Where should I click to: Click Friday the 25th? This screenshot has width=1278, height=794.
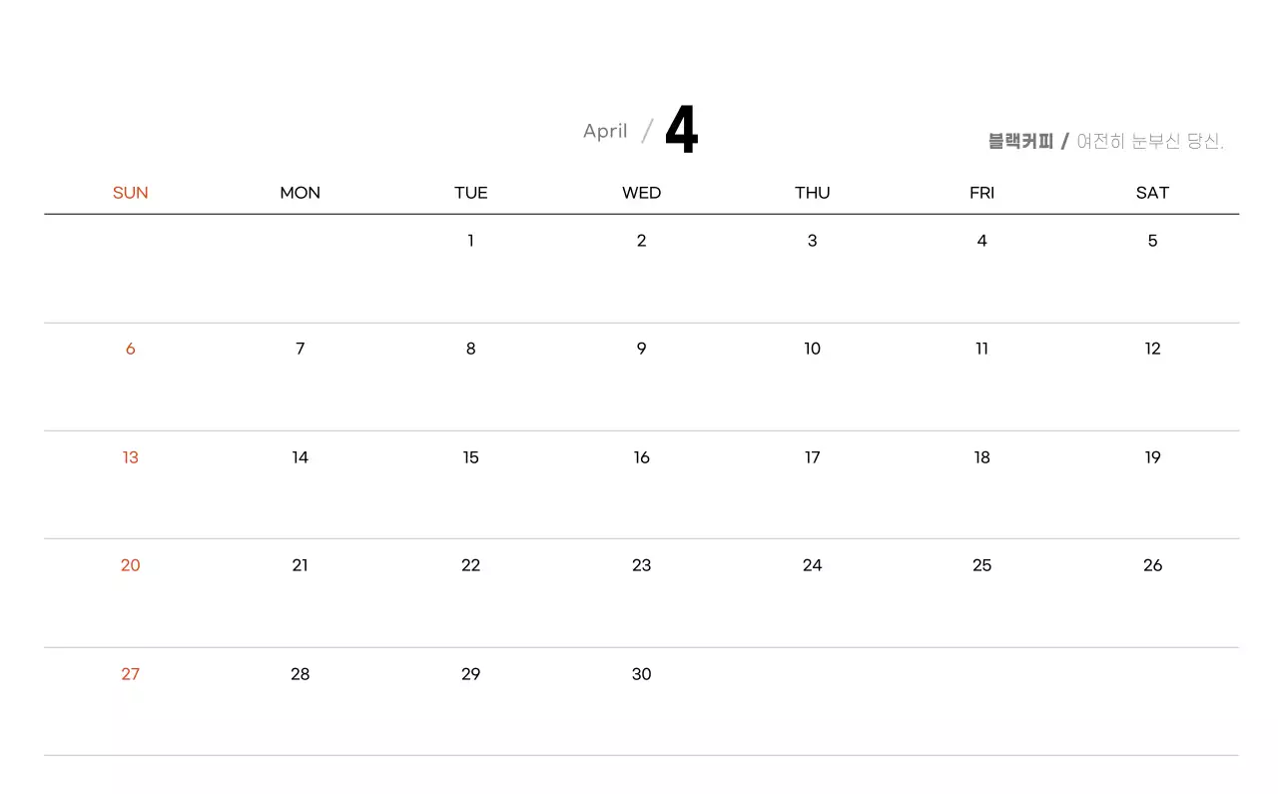(981, 565)
